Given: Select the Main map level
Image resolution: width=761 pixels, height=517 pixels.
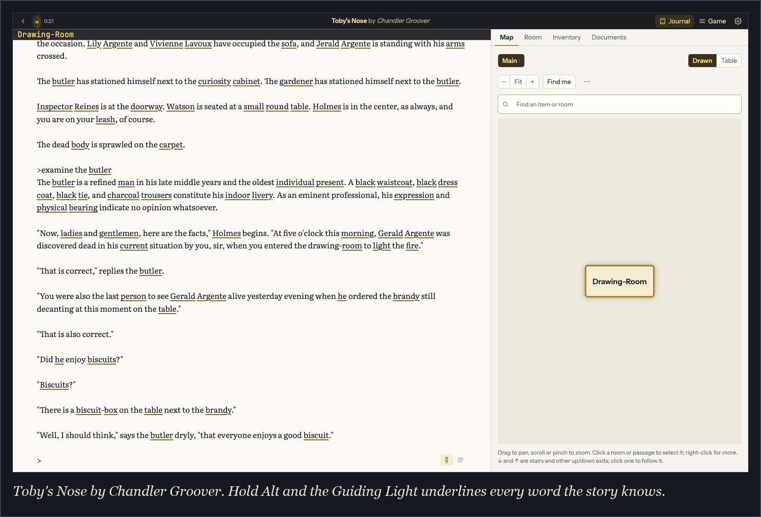Looking at the screenshot, I should [x=511, y=61].
